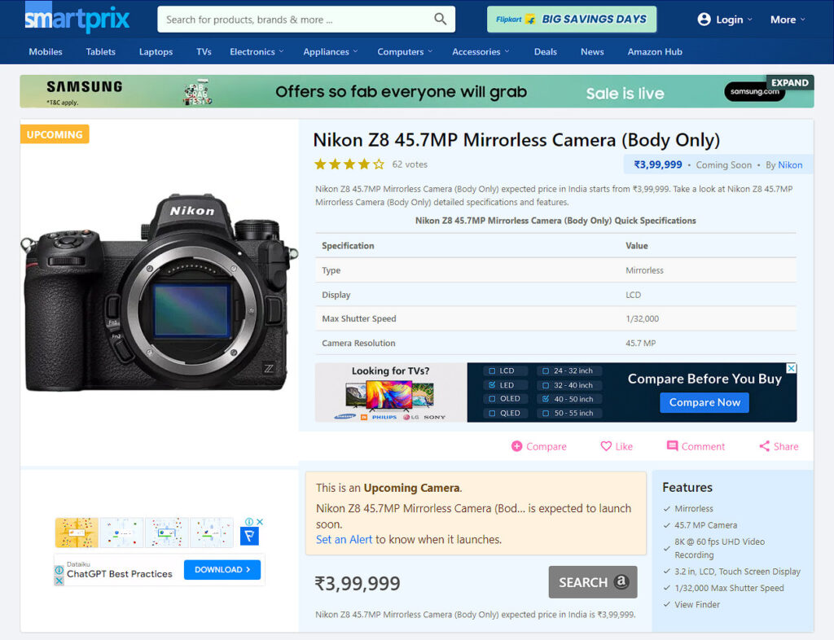Image resolution: width=834 pixels, height=640 pixels.
Task: Click the blue P logo in ad
Action: (x=249, y=536)
